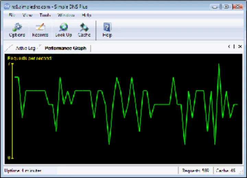Launch the Look Up tool

click(63, 30)
